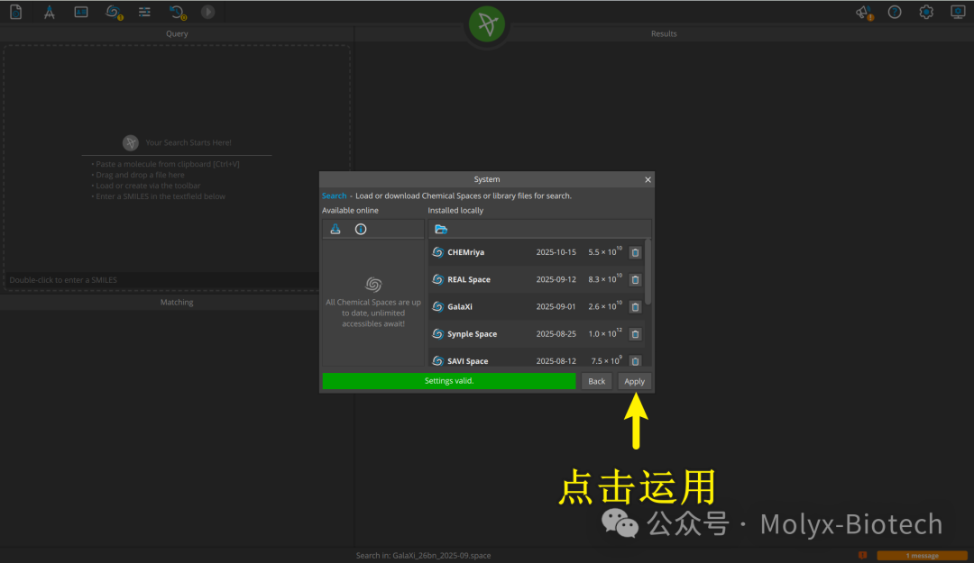
Task: Click the swirl icon beside SAVI Space
Action: point(438,360)
